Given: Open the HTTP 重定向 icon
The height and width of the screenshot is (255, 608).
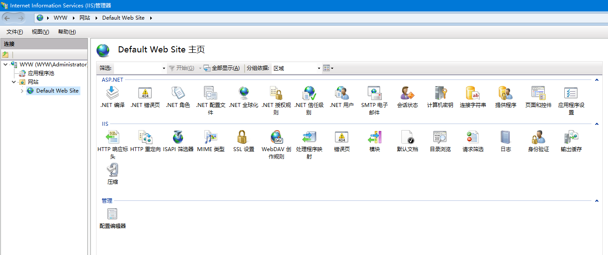Looking at the screenshot, I should pyautogui.click(x=145, y=138).
